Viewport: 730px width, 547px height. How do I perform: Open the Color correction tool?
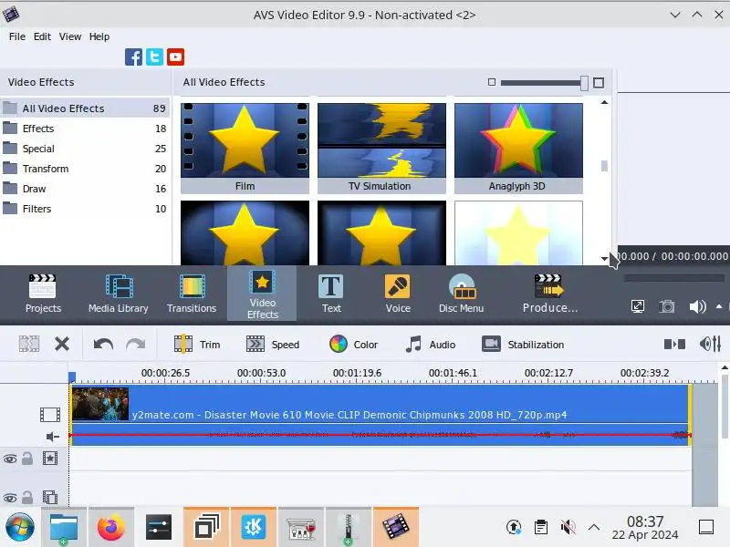353,345
